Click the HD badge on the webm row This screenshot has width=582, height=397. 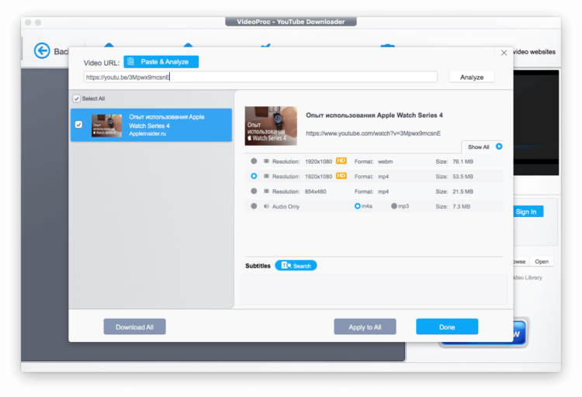click(x=341, y=161)
